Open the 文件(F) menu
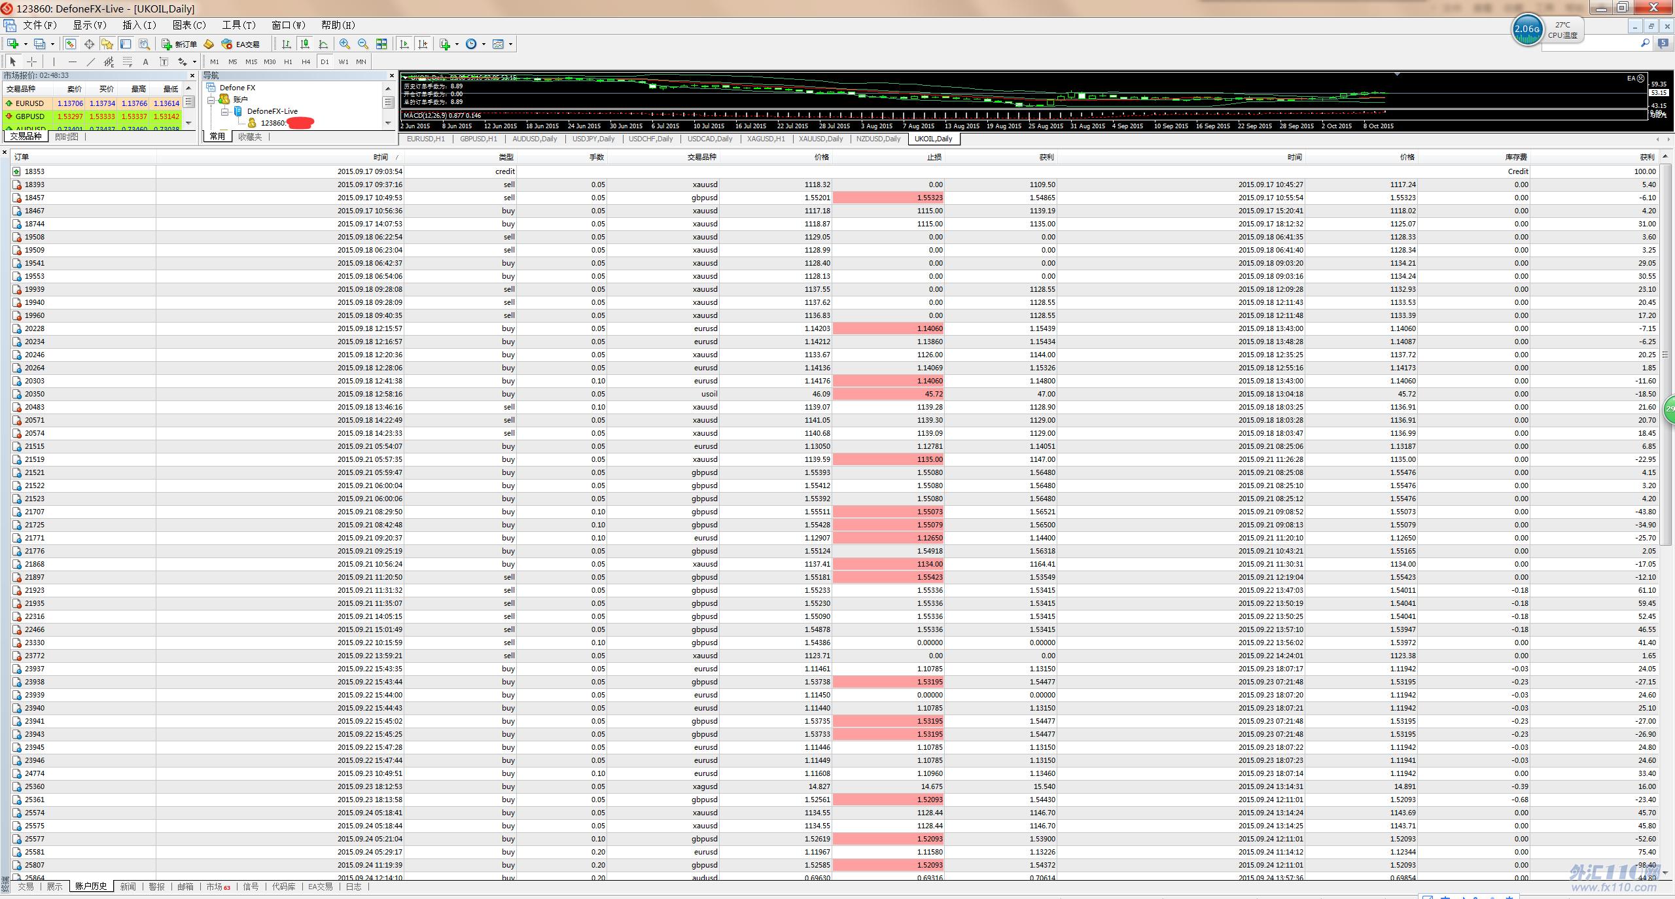 (40, 25)
